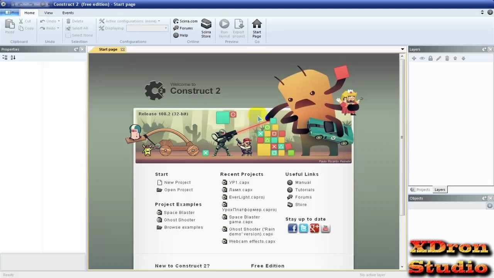
Task: Open Help from the ribbon
Action: click(180, 35)
